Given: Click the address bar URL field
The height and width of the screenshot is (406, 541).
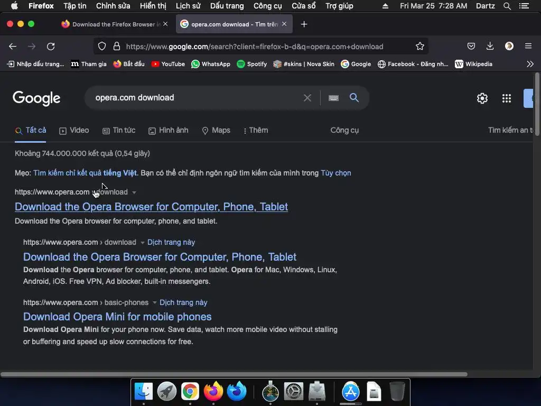Looking at the screenshot, I should [x=255, y=47].
